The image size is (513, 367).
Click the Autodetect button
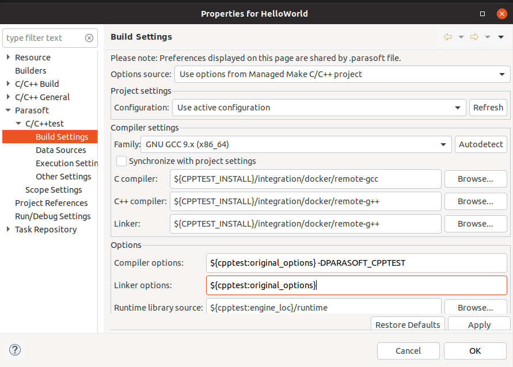(x=481, y=144)
